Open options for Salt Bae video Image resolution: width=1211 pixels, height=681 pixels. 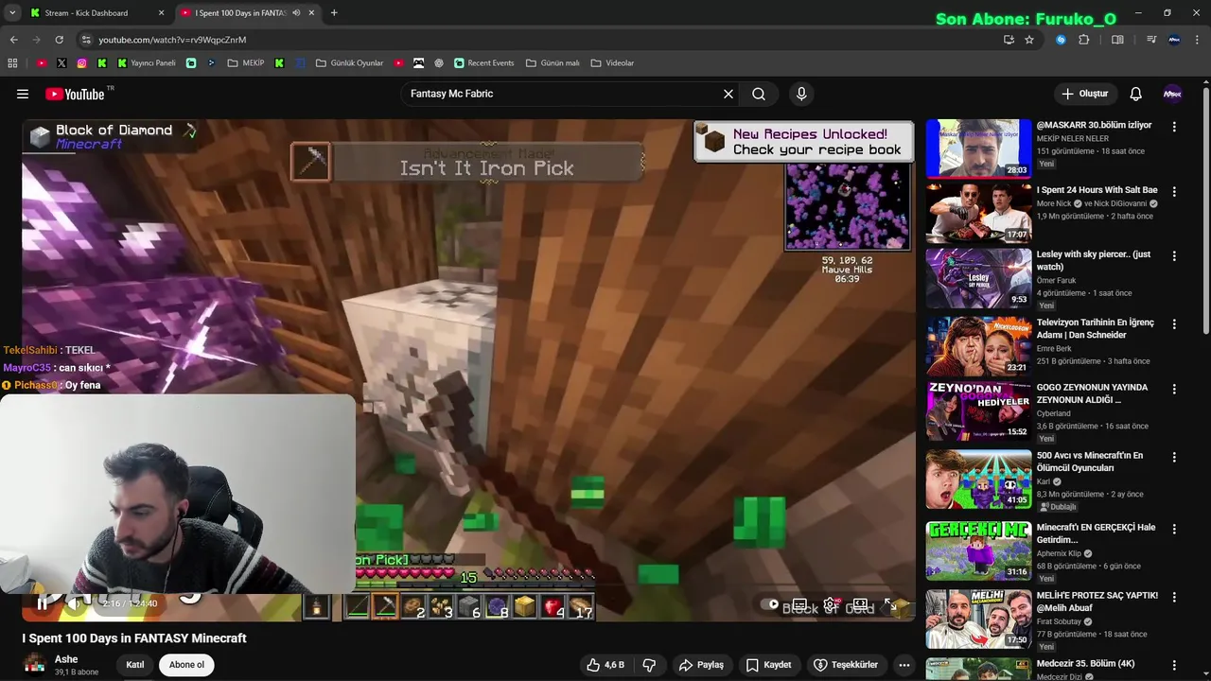coord(1174,192)
